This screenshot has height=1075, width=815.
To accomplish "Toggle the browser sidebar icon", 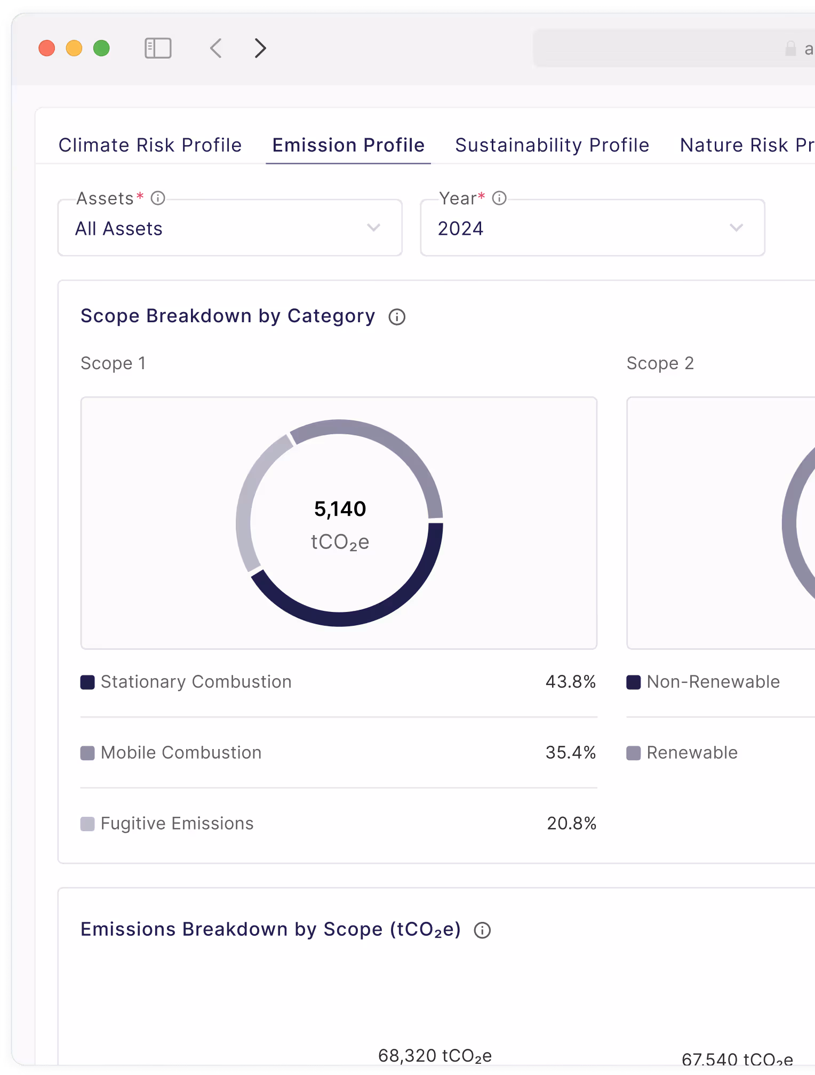I will 158,48.
